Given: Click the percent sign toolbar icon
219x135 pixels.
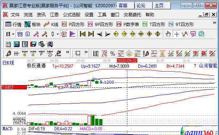Looking at the screenshot, I should tap(113, 54).
